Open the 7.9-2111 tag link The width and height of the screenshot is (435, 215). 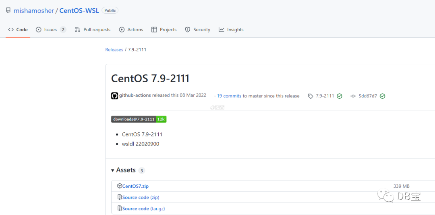pyautogui.click(x=325, y=96)
